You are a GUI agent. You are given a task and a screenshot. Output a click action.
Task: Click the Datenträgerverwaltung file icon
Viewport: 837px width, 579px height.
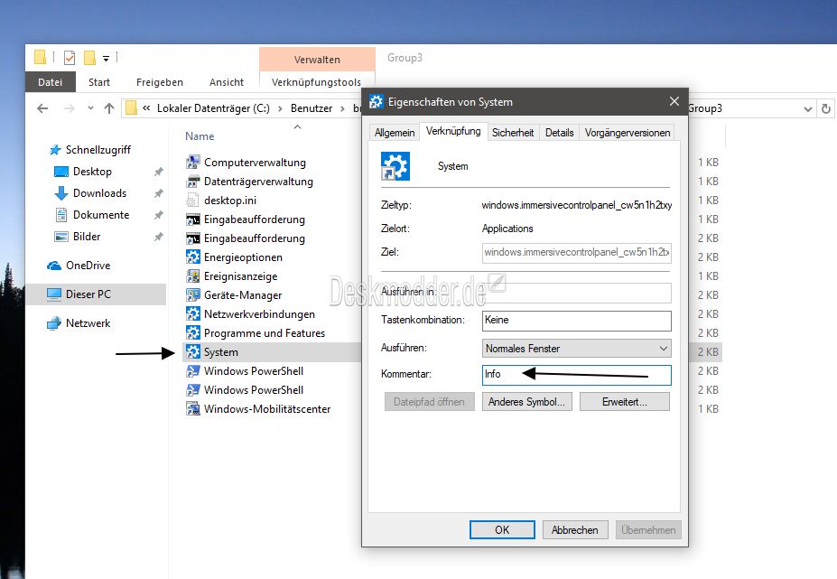point(192,182)
